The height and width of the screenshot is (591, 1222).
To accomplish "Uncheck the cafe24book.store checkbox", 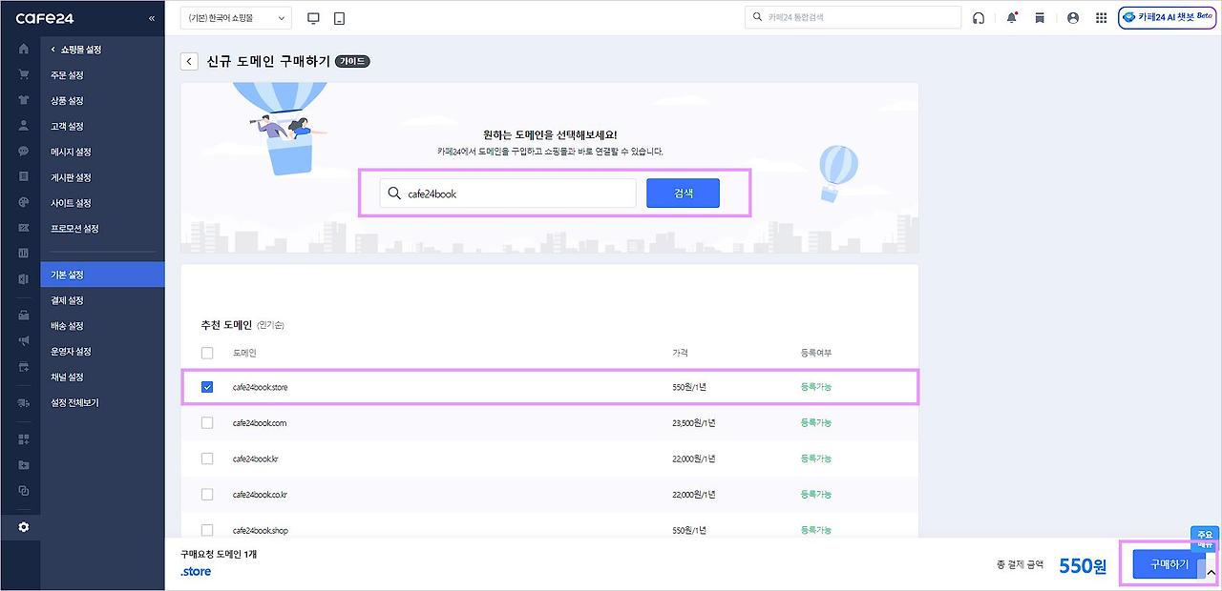I will (x=207, y=387).
